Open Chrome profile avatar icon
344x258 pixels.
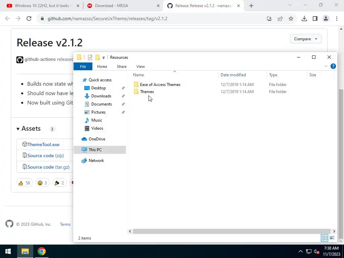[x=326, y=19]
